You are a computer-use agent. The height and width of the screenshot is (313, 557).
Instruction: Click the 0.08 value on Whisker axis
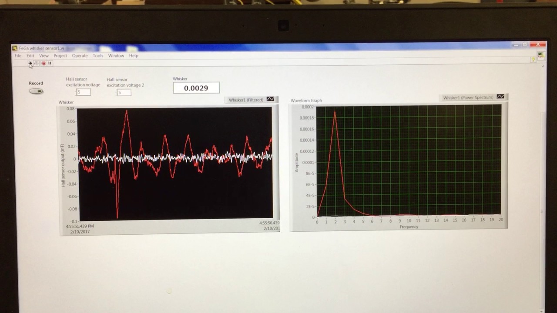point(70,109)
